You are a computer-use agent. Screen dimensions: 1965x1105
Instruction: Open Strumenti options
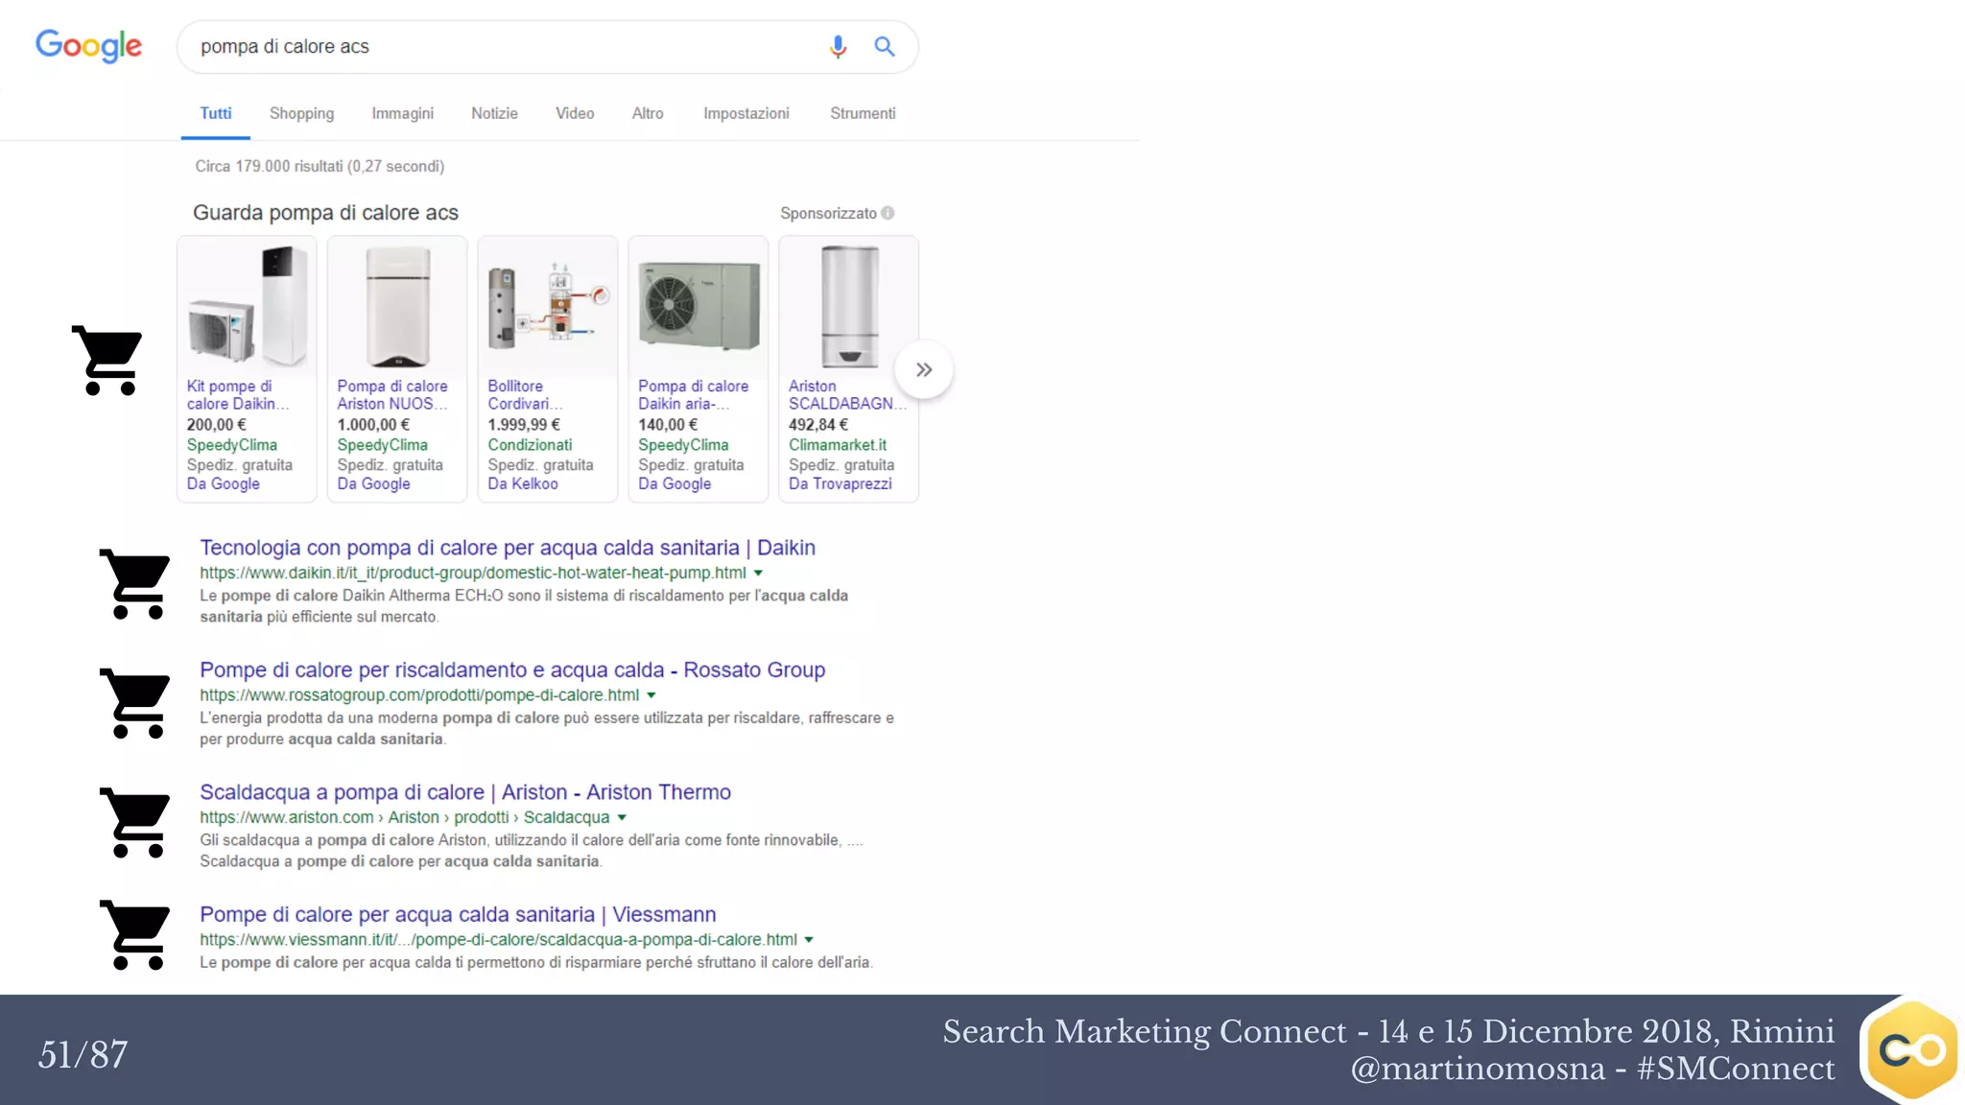[x=863, y=113]
